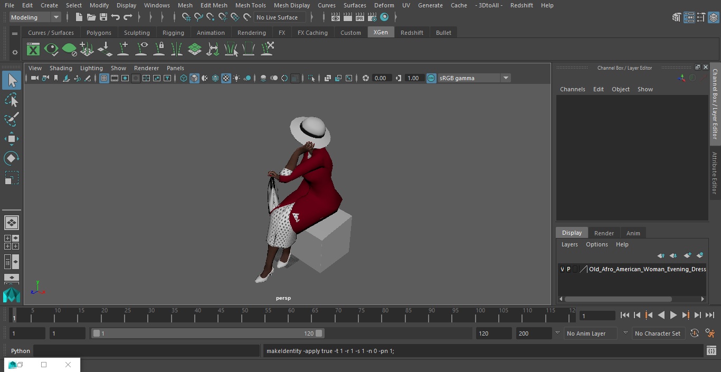This screenshot has height=372, width=721.
Task: Open the sRGB gamma view transform dropdown
Action: tap(506, 78)
